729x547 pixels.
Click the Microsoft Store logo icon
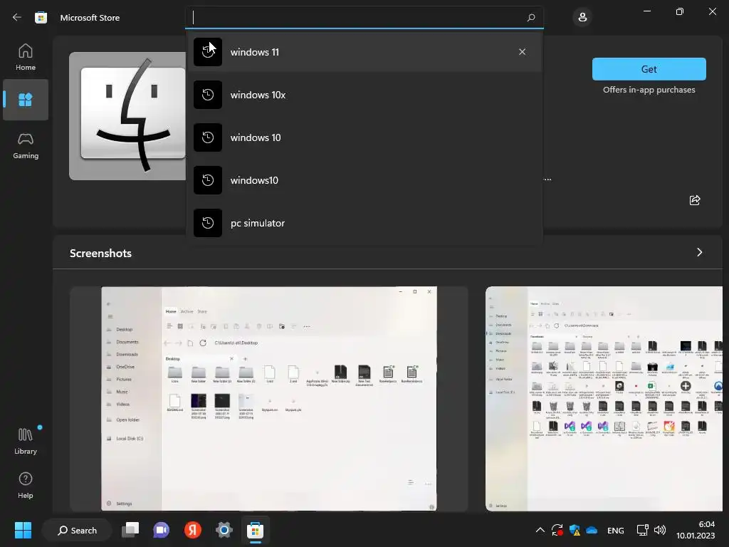point(41,18)
